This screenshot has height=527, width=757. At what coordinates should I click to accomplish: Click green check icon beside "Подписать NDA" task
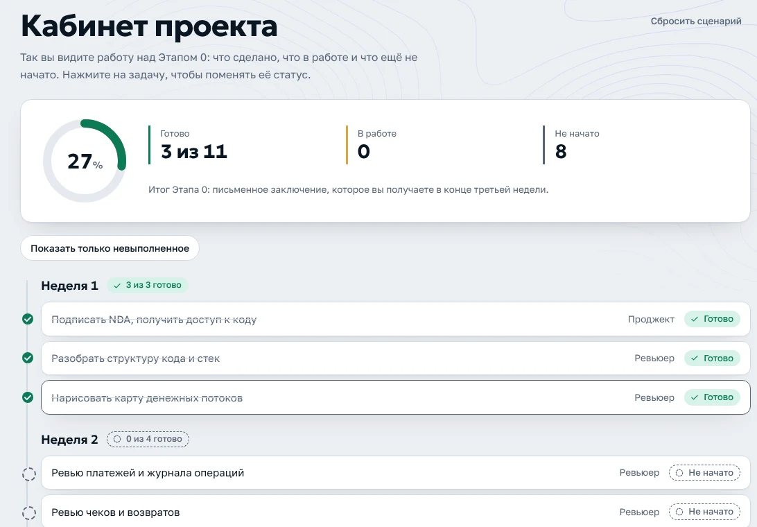(x=28, y=319)
